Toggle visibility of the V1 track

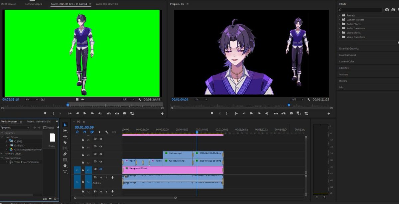[100, 169]
